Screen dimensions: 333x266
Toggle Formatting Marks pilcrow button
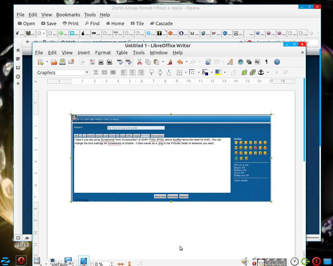[266, 62]
